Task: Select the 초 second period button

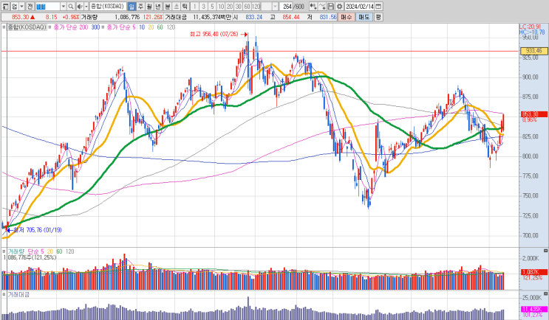Action: point(177,7)
